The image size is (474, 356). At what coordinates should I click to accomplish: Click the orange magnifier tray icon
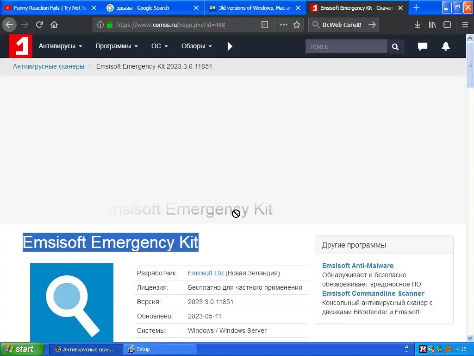pyautogui.click(x=448, y=350)
